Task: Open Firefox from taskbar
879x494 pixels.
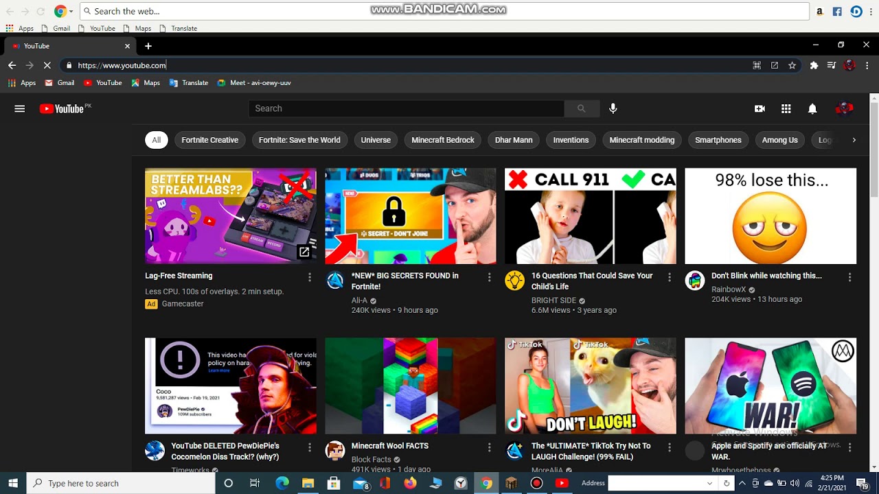Action: tap(410, 483)
